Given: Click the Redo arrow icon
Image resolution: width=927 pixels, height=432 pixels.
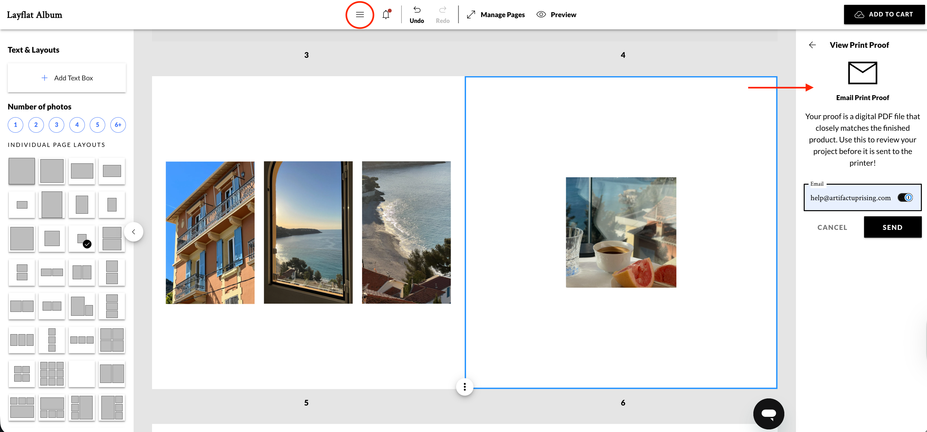Looking at the screenshot, I should [442, 10].
